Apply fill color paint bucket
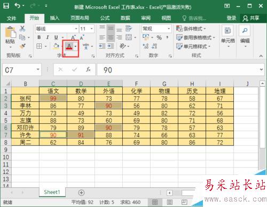 pyautogui.click(x=56, y=46)
